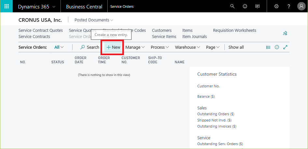Click Service Orders breadcrumb in top bar
This screenshot has width=308, height=149.
coord(122,6)
